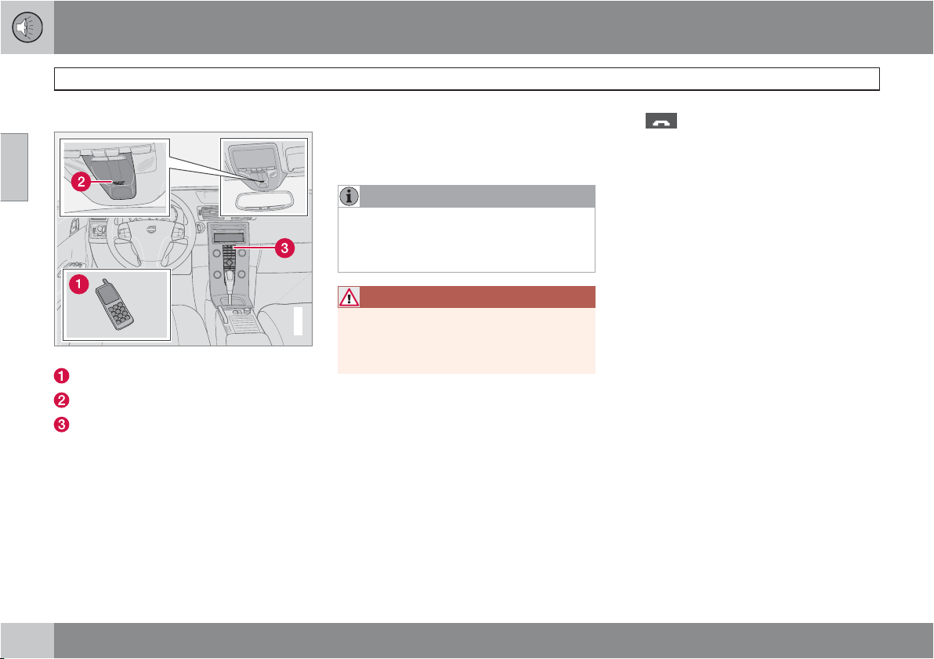Click the mobile phone illustration inset
The image size is (934, 659).
click(x=117, y=305)
